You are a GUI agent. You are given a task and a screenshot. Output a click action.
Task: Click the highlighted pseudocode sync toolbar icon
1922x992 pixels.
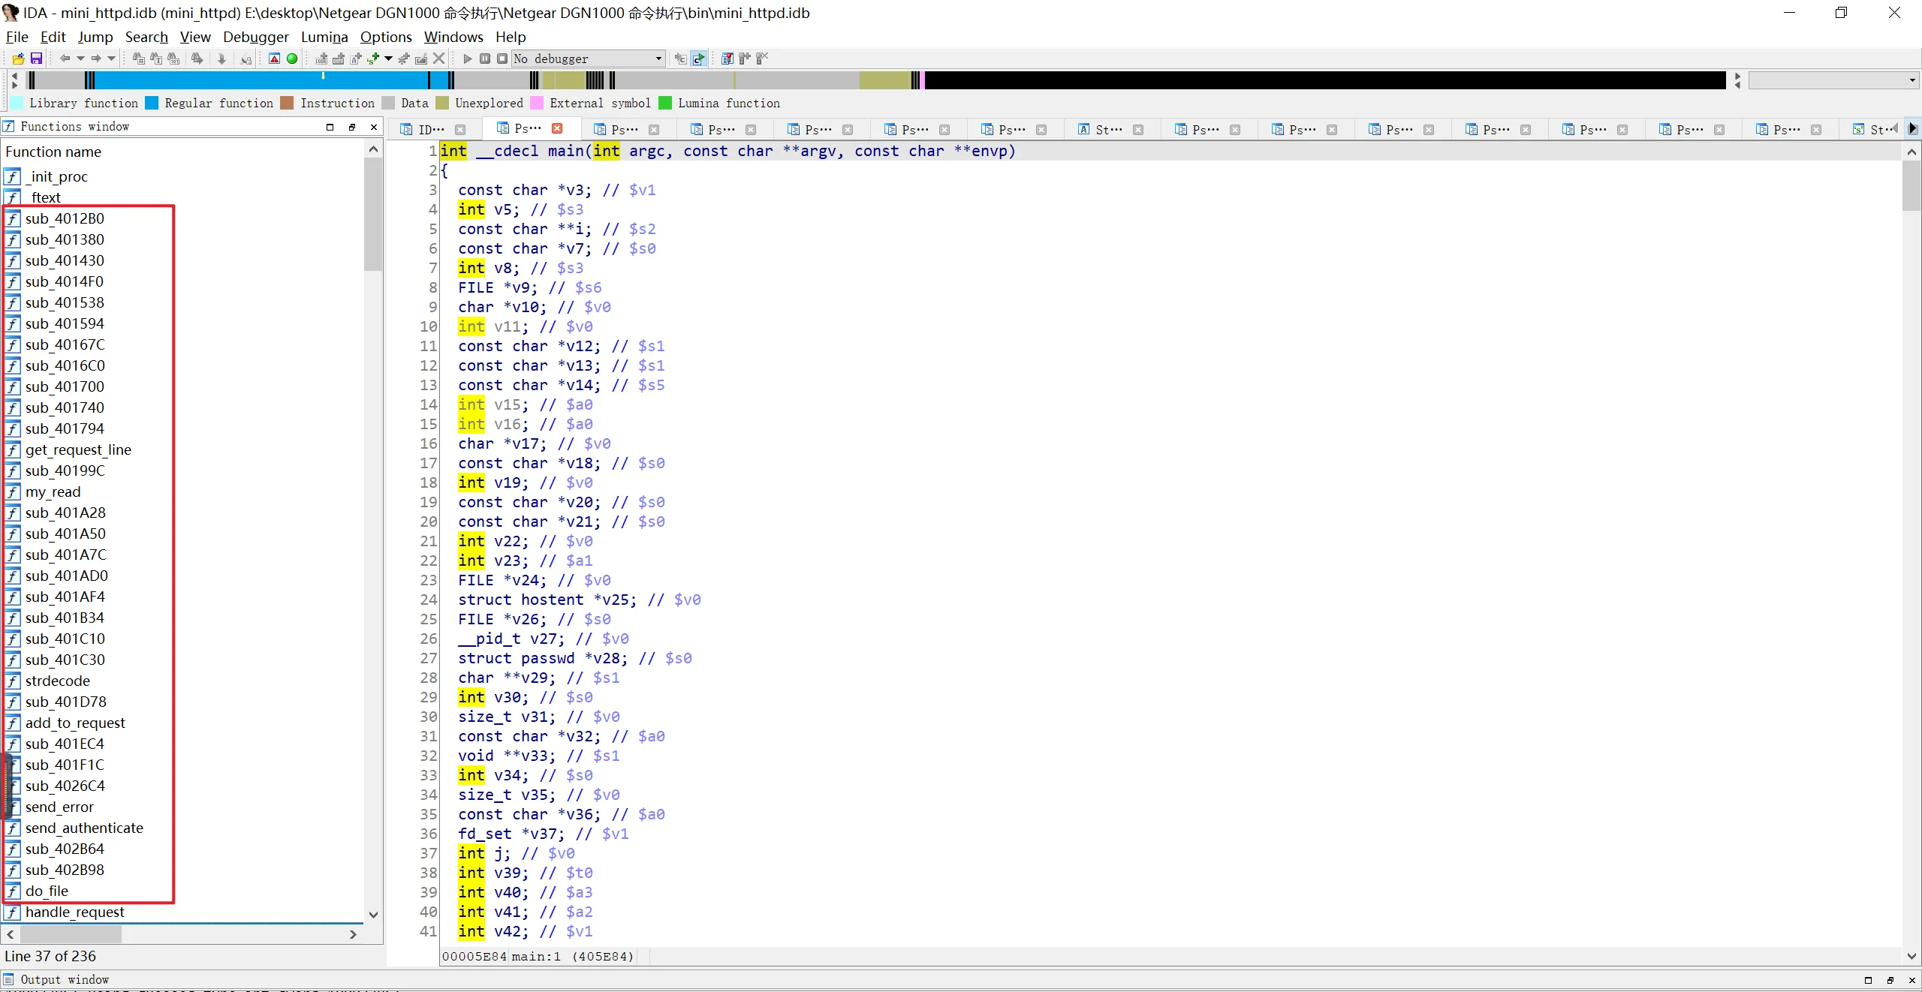pos(699,59)
